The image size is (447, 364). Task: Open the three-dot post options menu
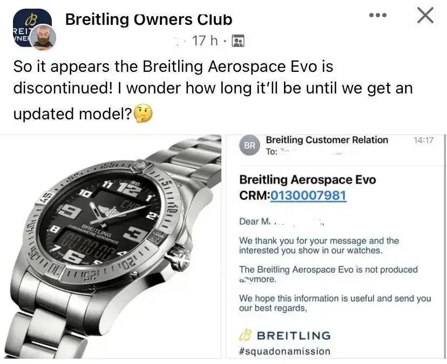pyautogui.click(x=378, y=15)
